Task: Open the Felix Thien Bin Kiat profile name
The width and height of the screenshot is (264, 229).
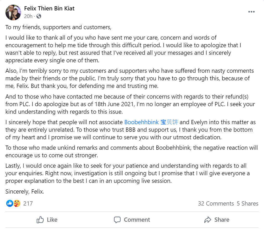Action: pos(49,8)
